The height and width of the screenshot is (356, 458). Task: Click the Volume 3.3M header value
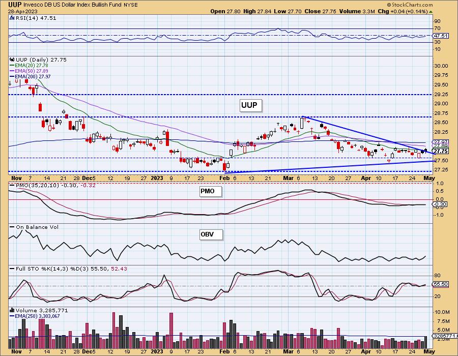point(357,11)
